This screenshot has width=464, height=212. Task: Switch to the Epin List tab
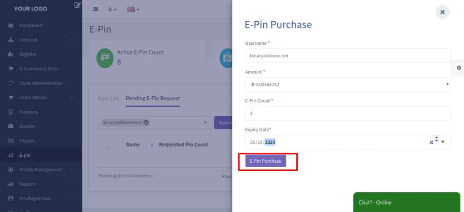[108, 99]
